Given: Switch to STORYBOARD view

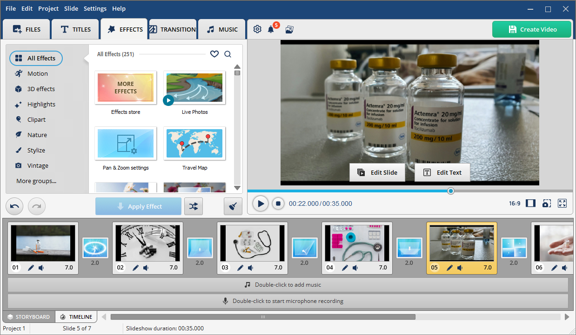Looking at the screenshot, I should [28, 317].
